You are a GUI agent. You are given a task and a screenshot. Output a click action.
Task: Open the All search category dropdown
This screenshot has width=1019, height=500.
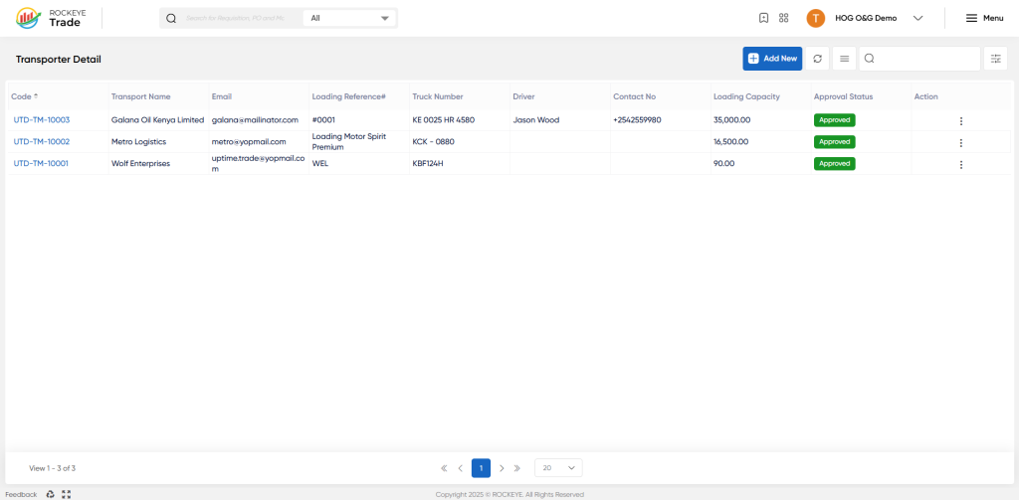click(x=349, y=18)
